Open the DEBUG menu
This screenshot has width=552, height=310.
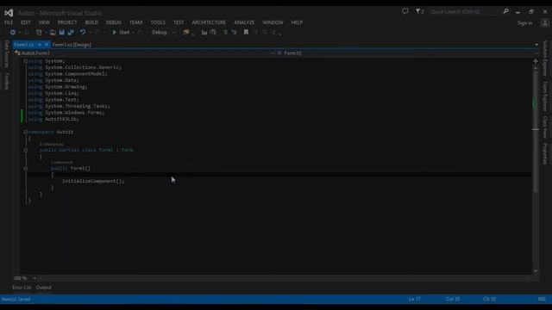pyautogui.click(x=114, y=22)
